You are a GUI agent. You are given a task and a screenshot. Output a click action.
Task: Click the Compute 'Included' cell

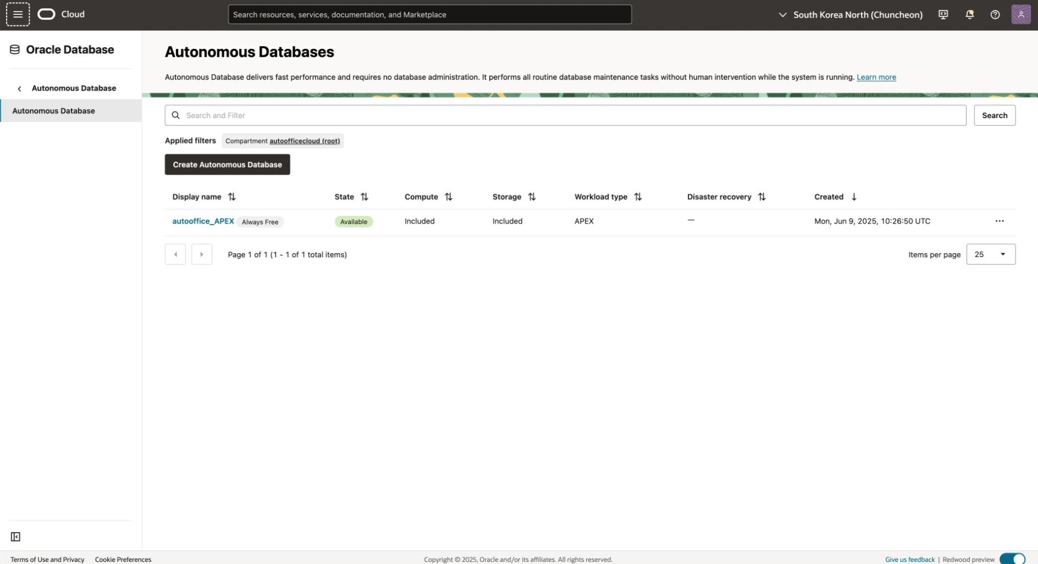(x=419, y=221)
